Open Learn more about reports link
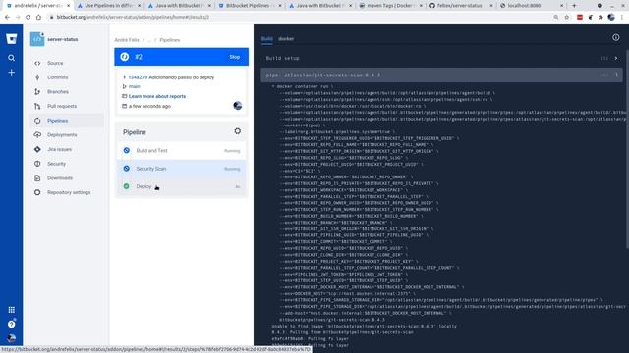 point(157,96)
